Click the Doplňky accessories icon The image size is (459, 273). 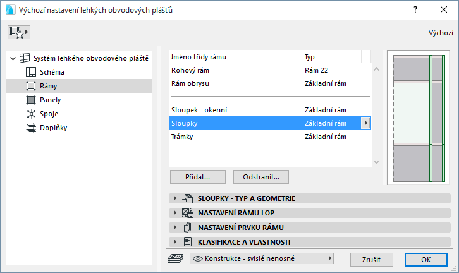30,128
